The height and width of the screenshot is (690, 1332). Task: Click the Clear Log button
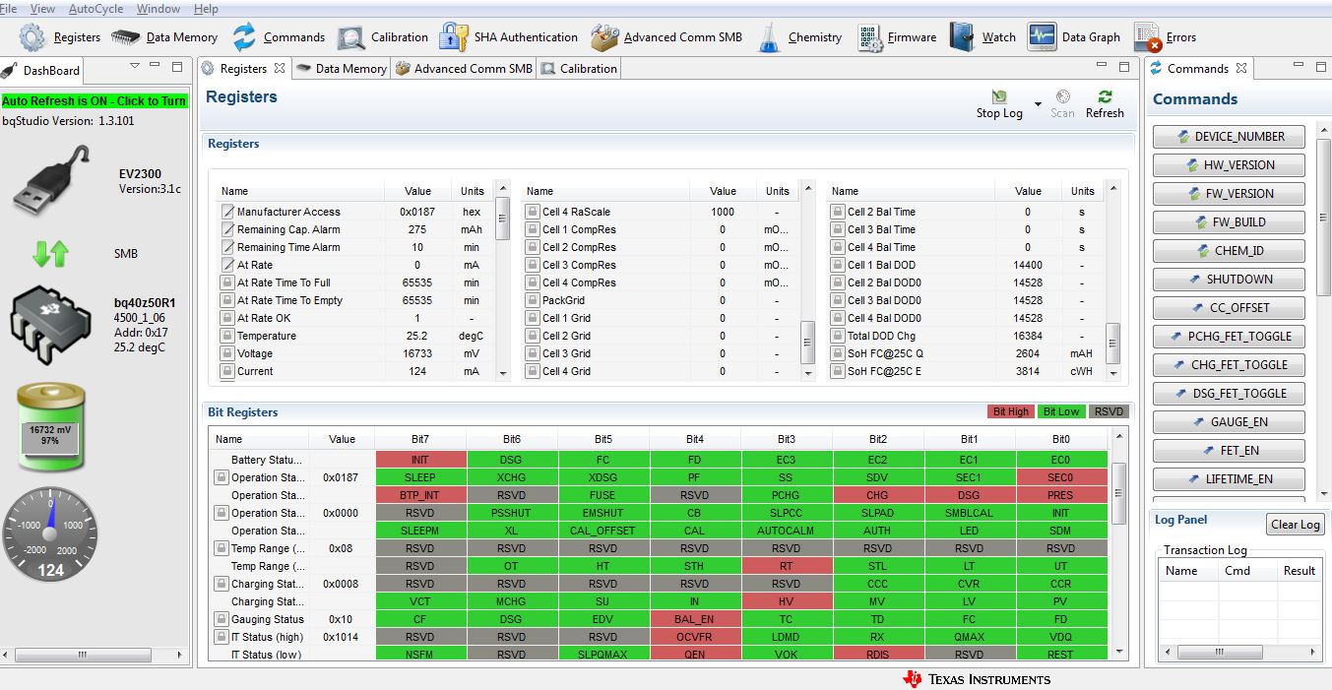(x=1295, y=525)
